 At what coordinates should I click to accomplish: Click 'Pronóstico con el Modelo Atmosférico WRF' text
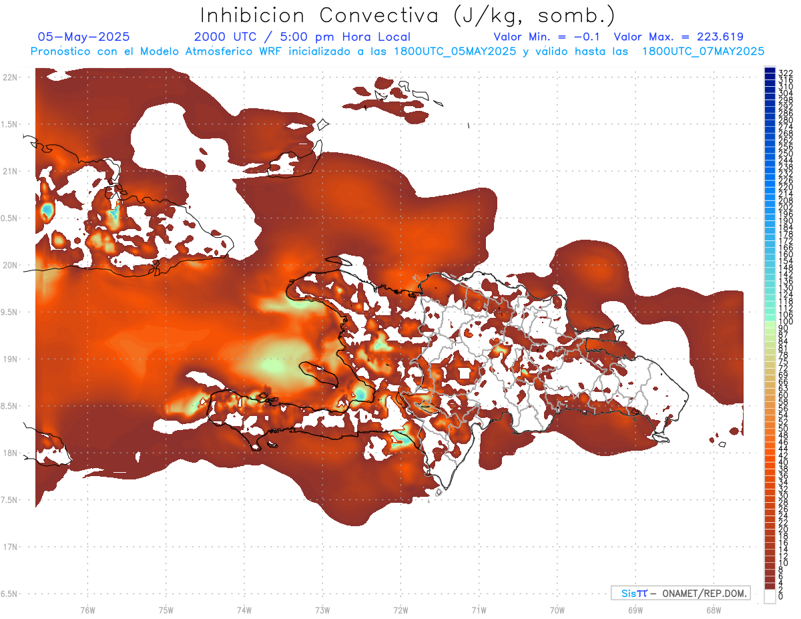[x=158, y=51]
